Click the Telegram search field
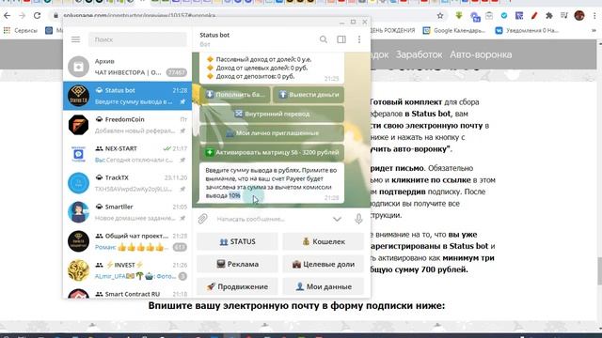Viewport: 602px width, 338px height. click(x=137, y=39)
